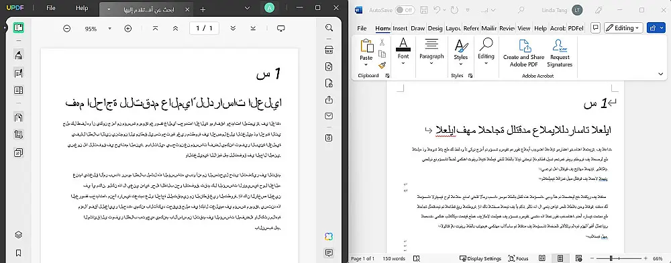This screenshot has width=671, height=263.
Task: Open the comments chat panel in UPDF bottom-right
Action: 329,253
